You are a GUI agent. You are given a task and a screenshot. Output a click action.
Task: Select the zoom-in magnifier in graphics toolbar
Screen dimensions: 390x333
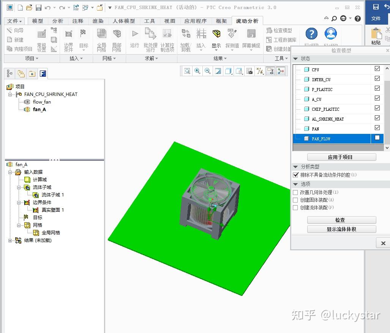[197, 71]
